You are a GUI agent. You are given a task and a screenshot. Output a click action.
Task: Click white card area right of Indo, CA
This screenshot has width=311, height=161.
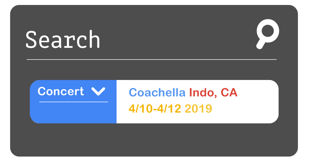tap(258, 93)
